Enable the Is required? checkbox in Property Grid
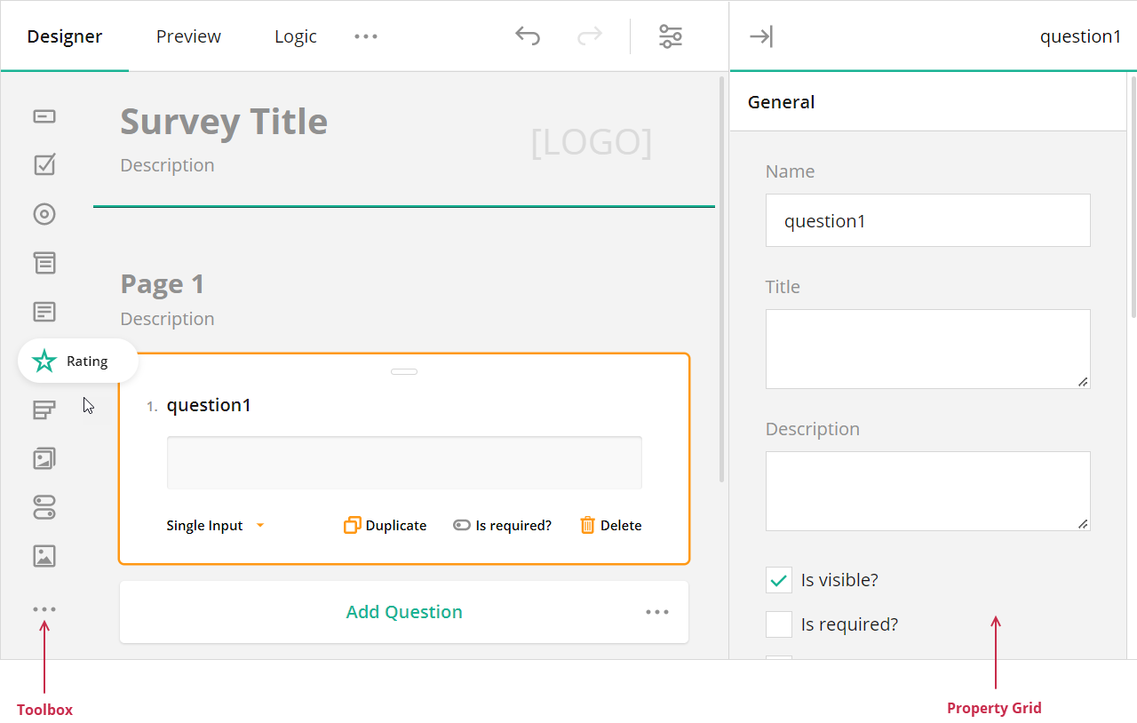 (778, 624)
